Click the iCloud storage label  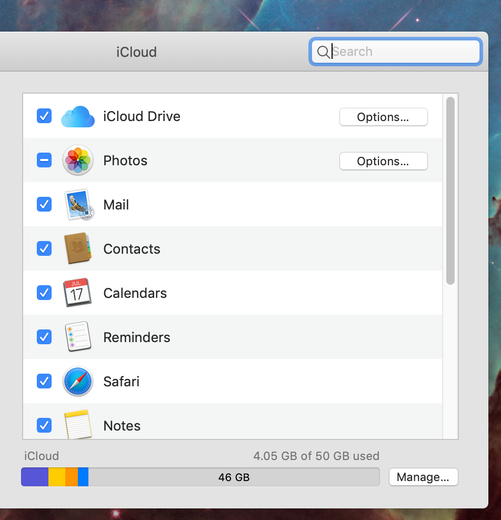click(42, 456)
